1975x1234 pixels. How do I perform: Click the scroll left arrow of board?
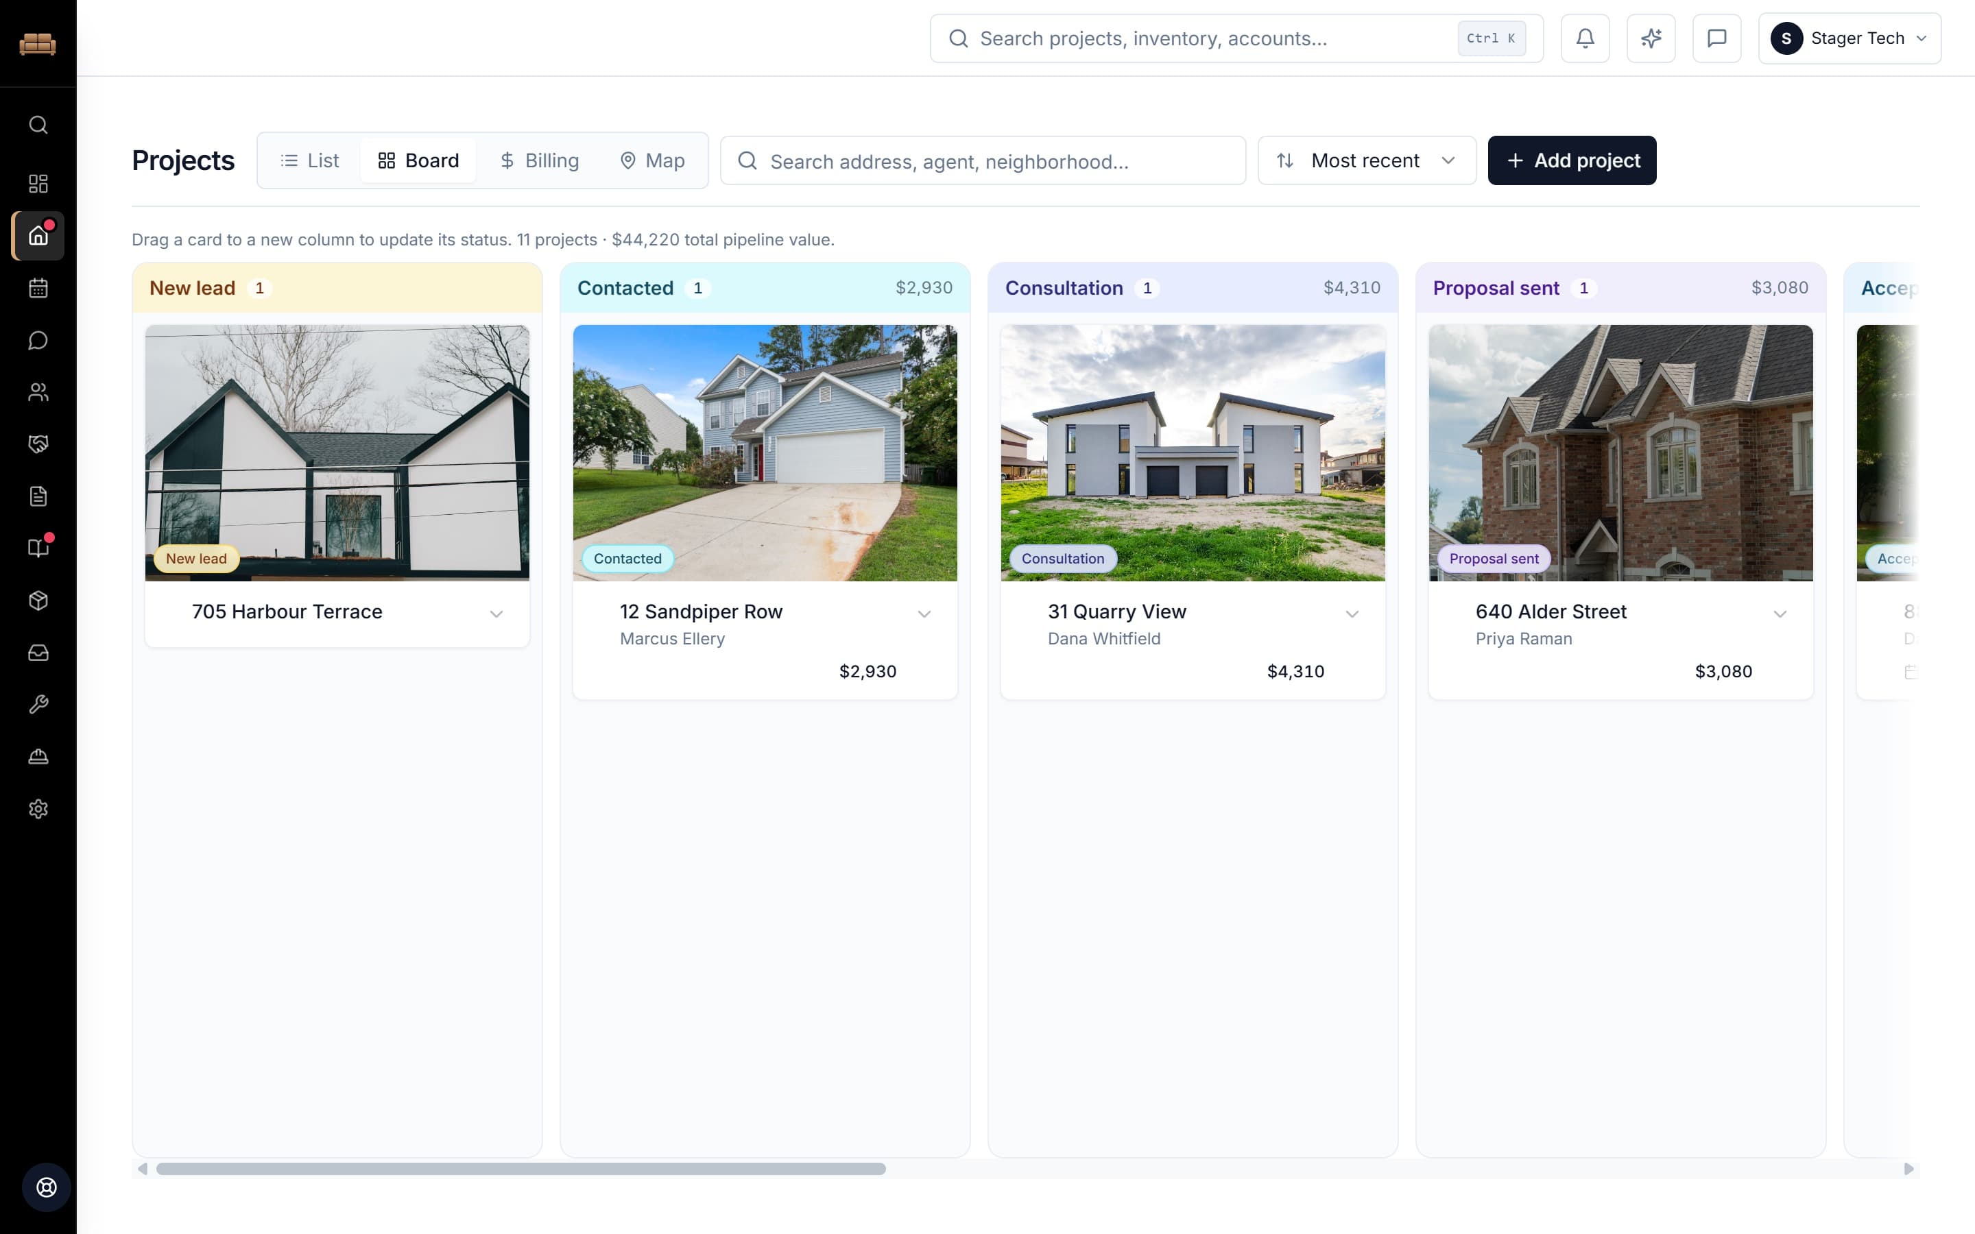143,1169
